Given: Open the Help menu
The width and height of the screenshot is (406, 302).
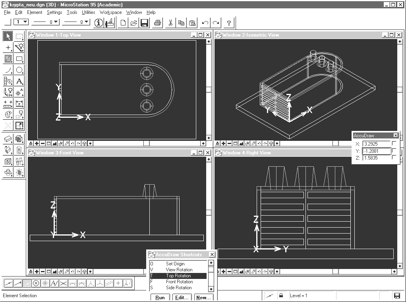Looking at the screenshot, I should pyautogui.click(x=151, y=12).
